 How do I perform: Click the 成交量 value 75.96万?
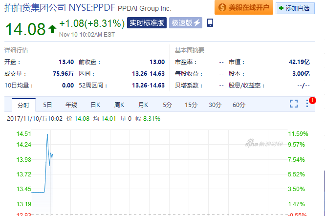point(63,74)
